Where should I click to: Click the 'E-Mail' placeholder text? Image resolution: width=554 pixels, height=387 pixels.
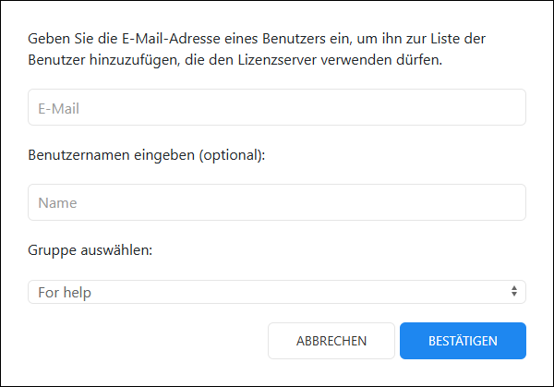pos(58,108)
